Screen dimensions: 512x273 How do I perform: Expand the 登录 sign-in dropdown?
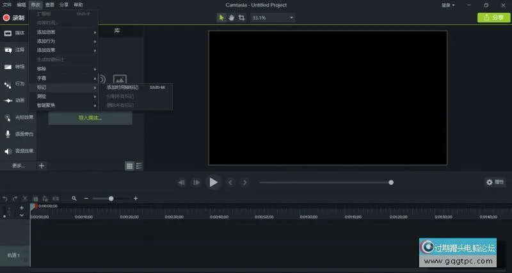(449, 5)
